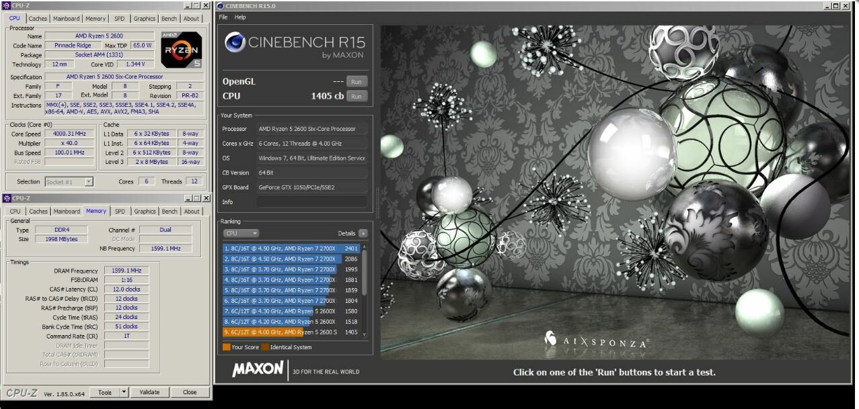Click the DRAM Frequency value in memory window

tap(126, 271)
